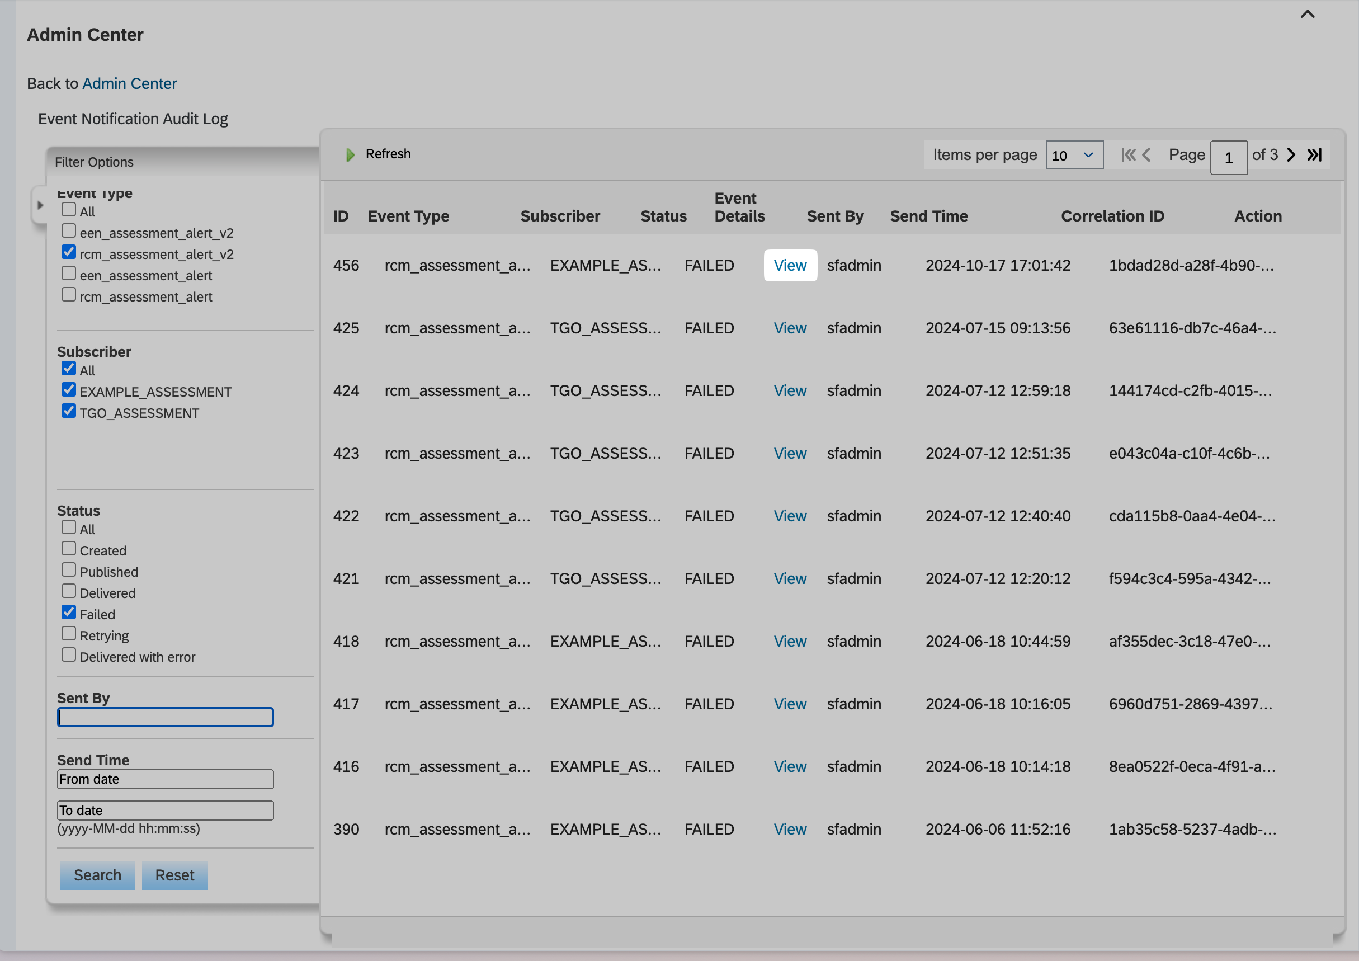1359x961 pixels.
Task: Uncheck the Failed status filter
Action: 69,613
